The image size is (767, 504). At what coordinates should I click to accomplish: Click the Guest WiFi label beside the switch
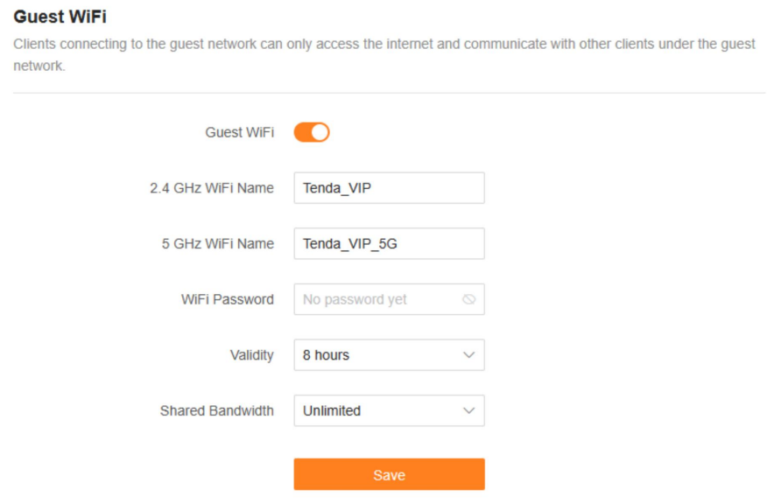[x=239, y=132]
